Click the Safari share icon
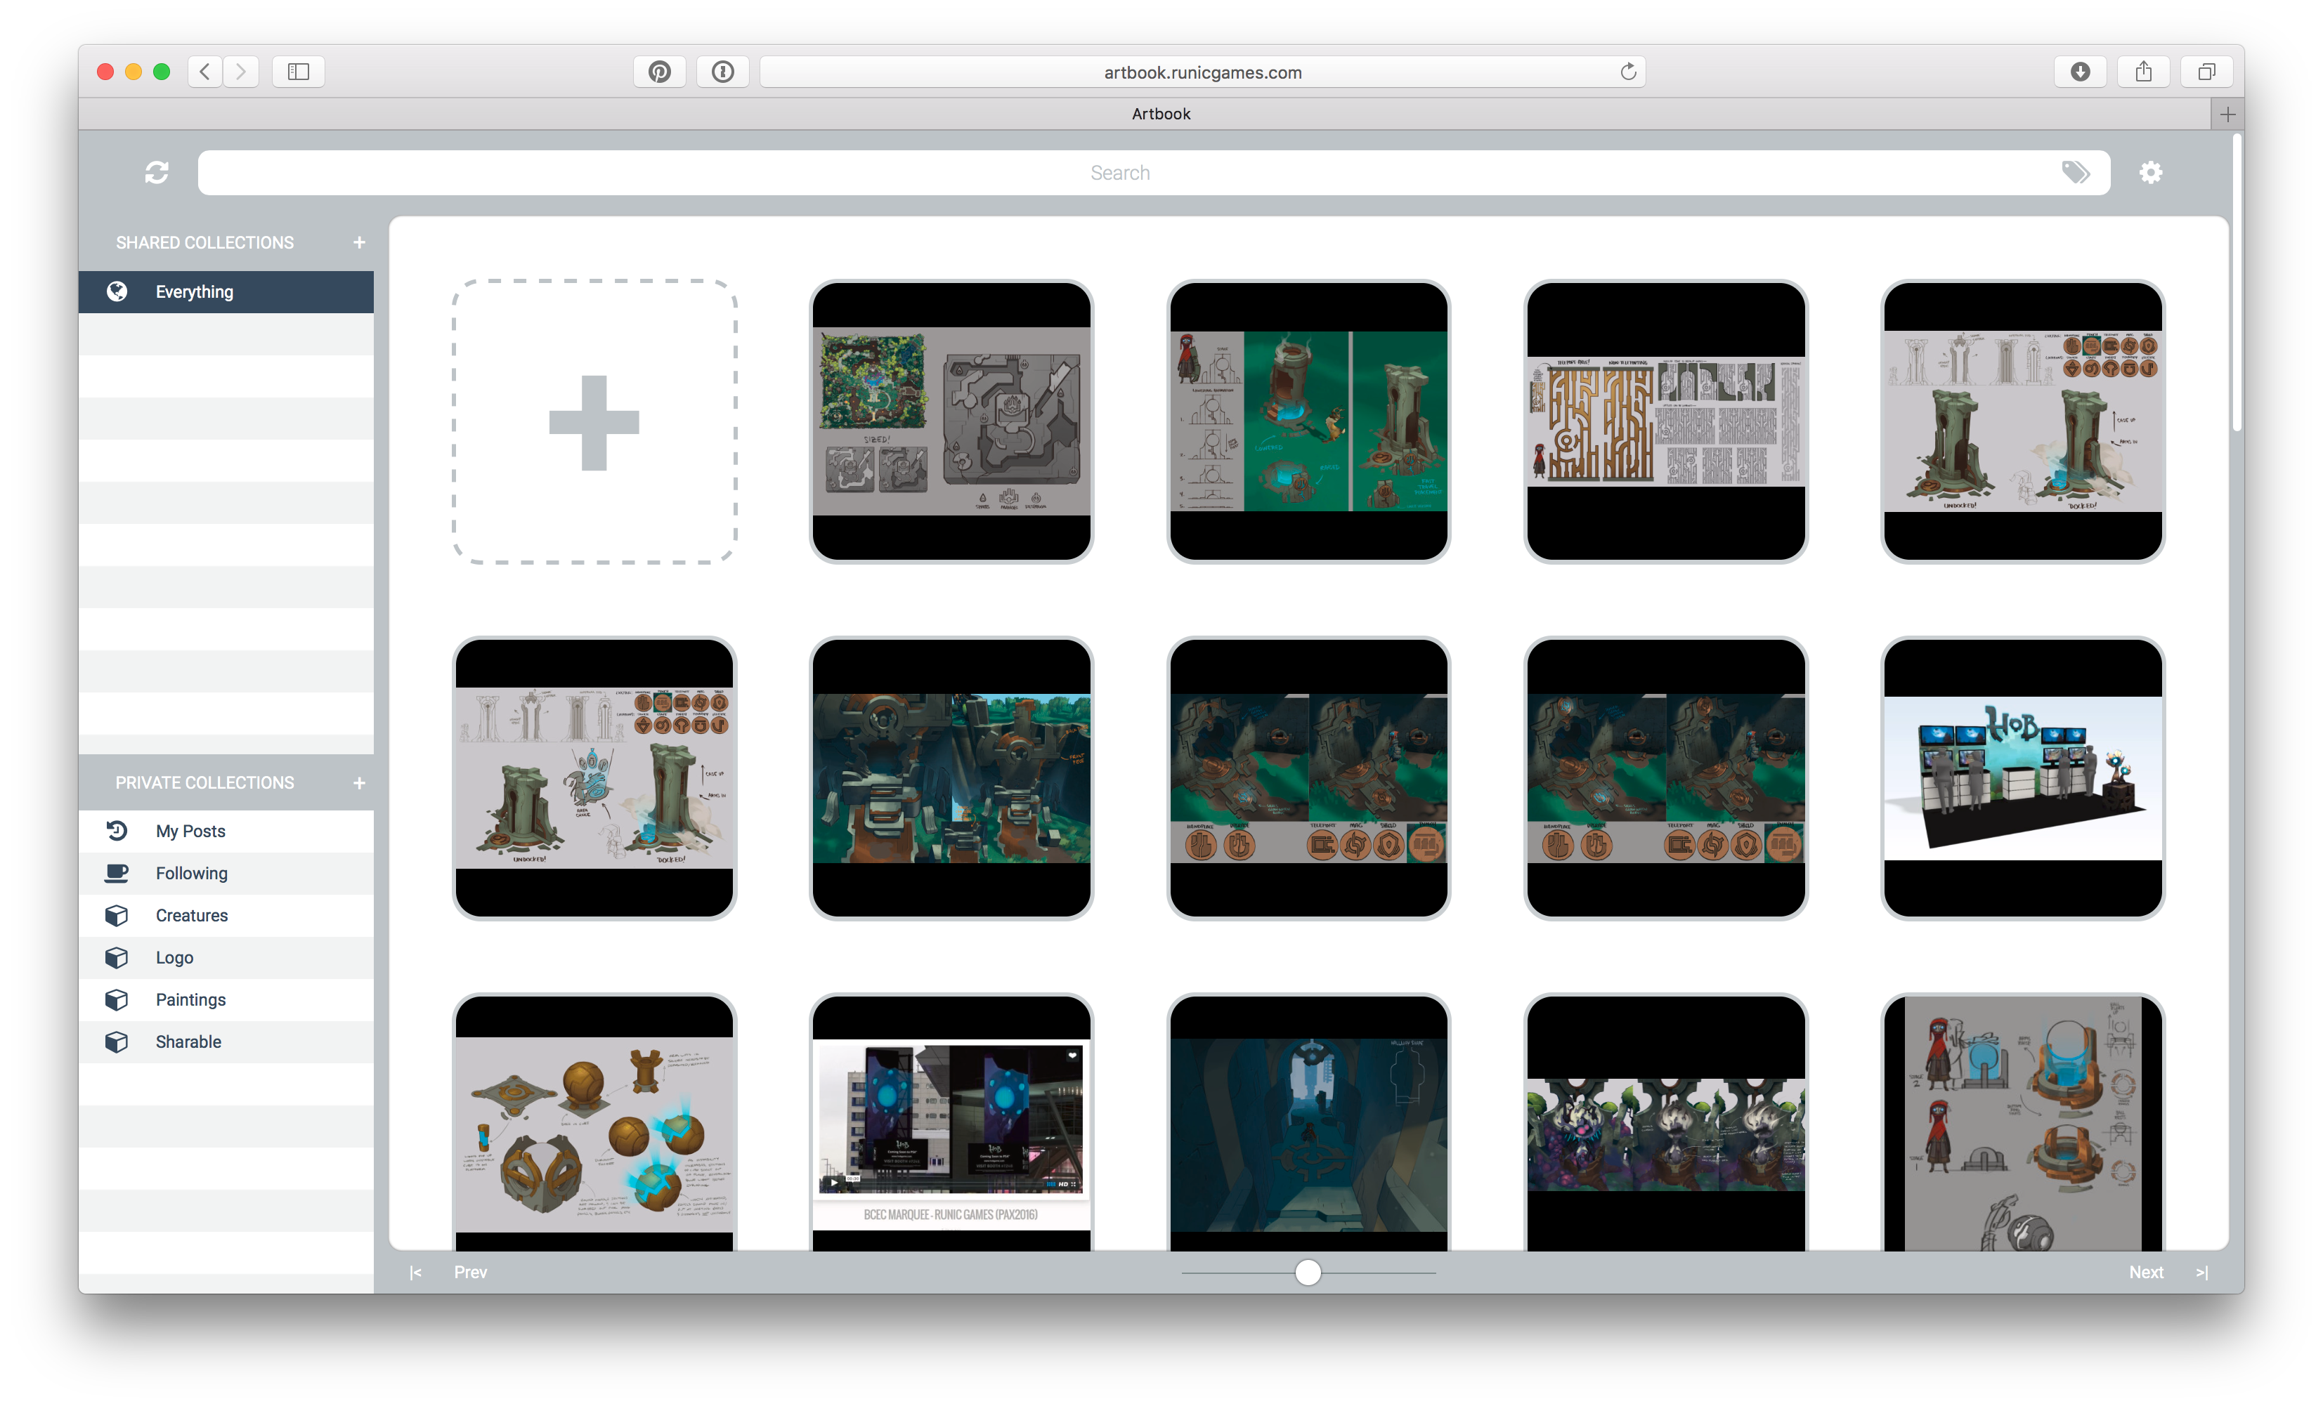 click(x=2143, y=72)
